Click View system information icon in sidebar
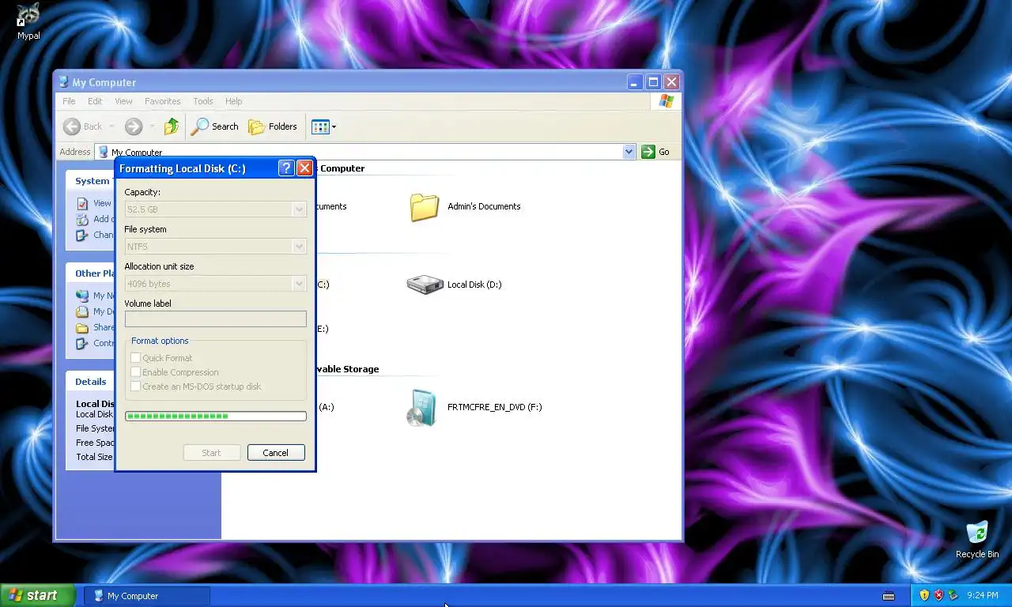Viewport: 1012px width, 607px height. coord(82,203)
